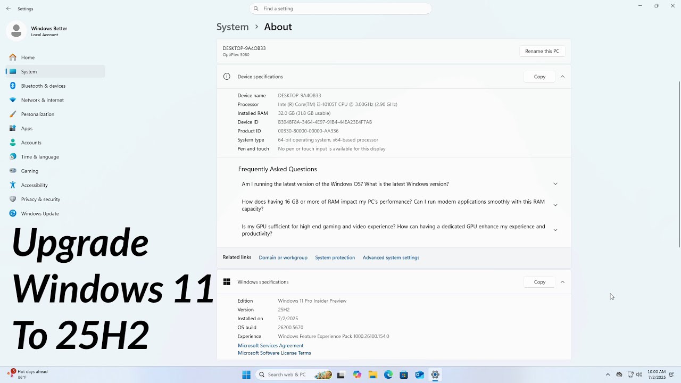The height and width of the screenshot is (383, 681).
Task: Open Microsoft Software License Terms
Action: [x=275, y=353]
